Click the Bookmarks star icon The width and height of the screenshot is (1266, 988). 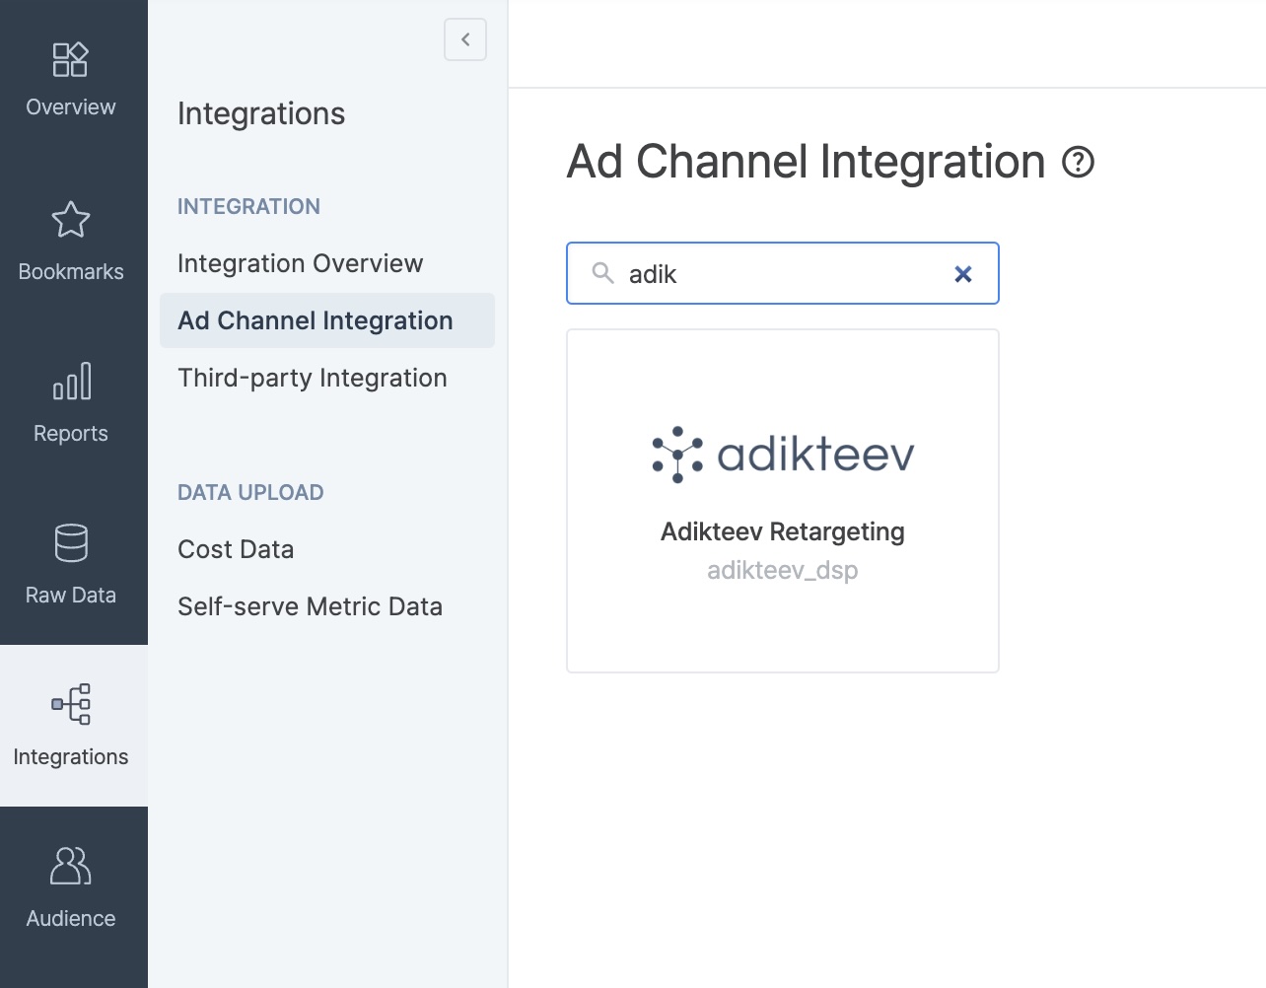point(70,220)
